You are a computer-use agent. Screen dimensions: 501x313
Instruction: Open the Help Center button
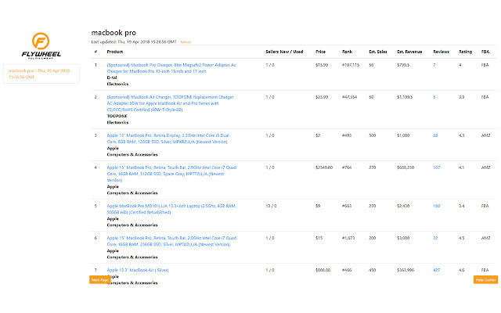pyautogui.click(x=485, y=279)
